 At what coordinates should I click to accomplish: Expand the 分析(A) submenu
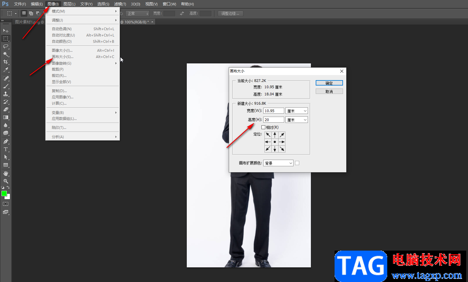coord(82,137)
